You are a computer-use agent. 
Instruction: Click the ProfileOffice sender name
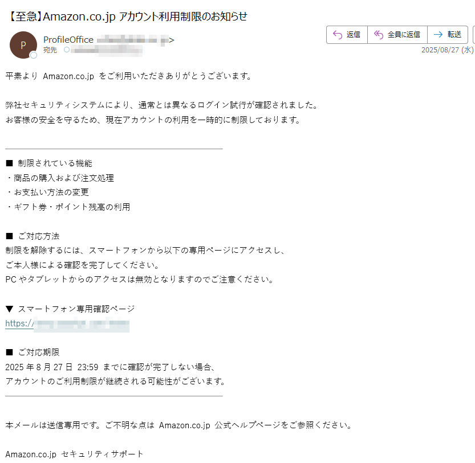pyautogui.click(x=68, y=40)
